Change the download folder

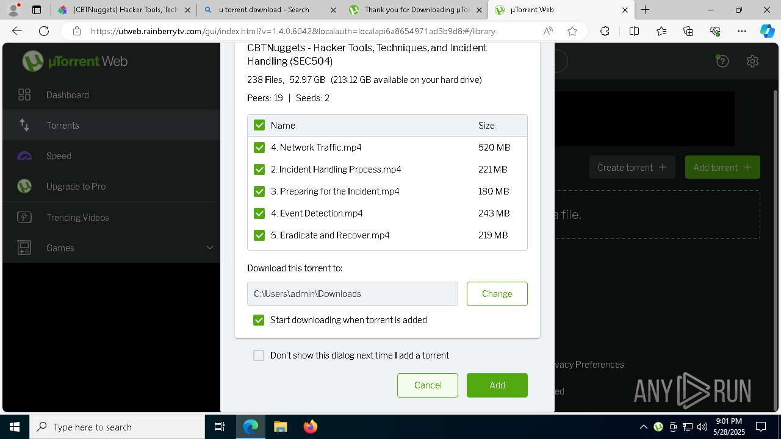point(497,294)
